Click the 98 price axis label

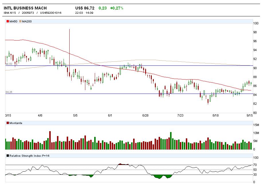pyautogui.click(x=255, y=32)
